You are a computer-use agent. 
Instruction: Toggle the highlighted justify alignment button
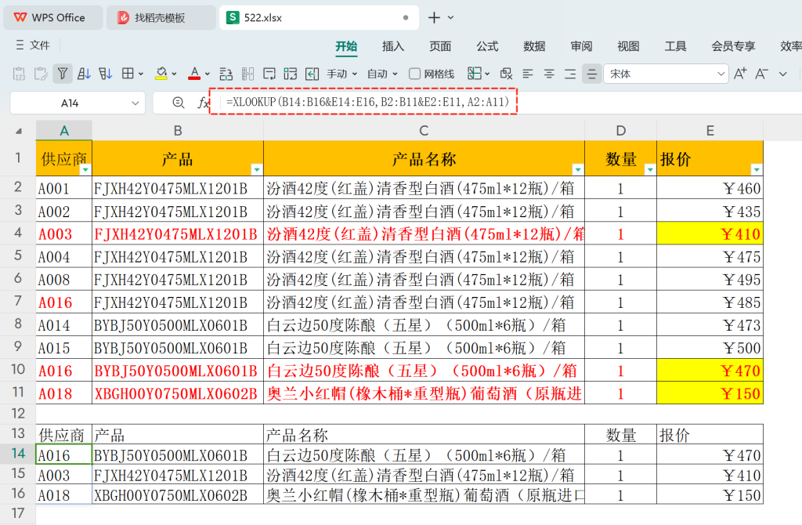point(592,74)
